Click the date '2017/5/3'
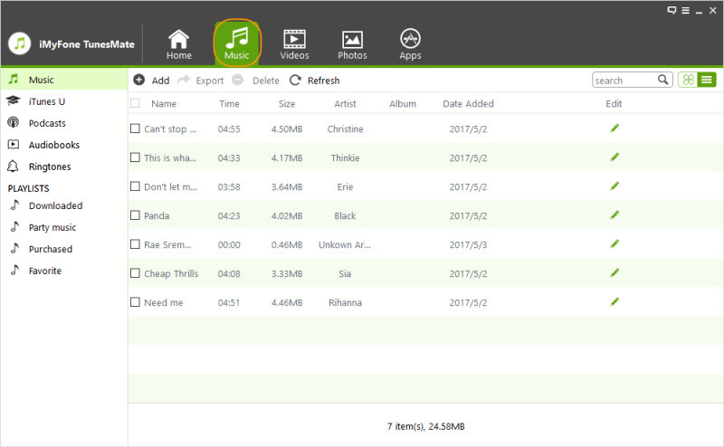 (x=468, y=244)
